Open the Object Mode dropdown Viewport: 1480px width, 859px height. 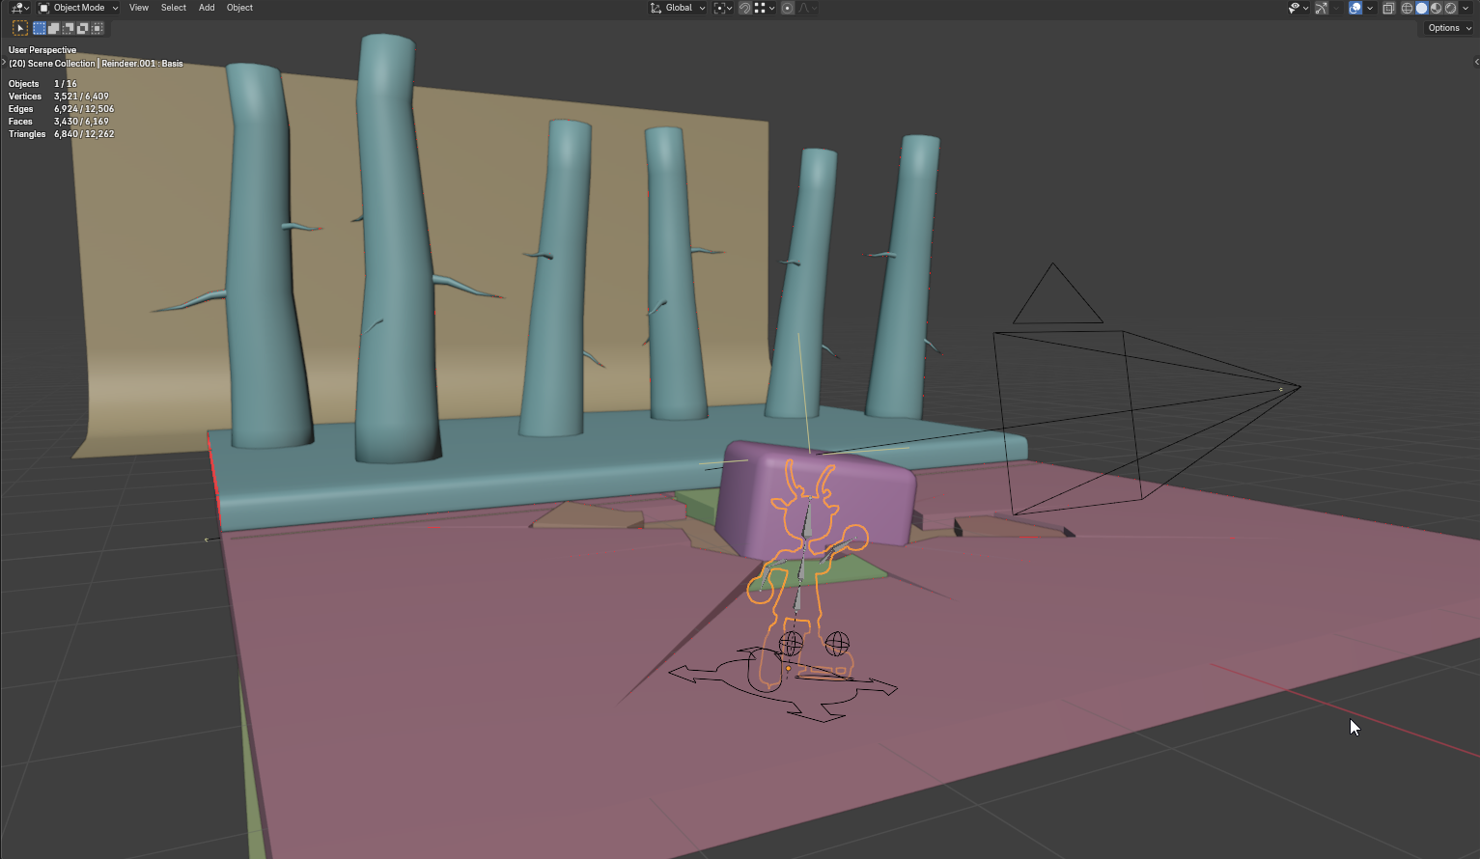pyautogui.click(x=78, y=8)
